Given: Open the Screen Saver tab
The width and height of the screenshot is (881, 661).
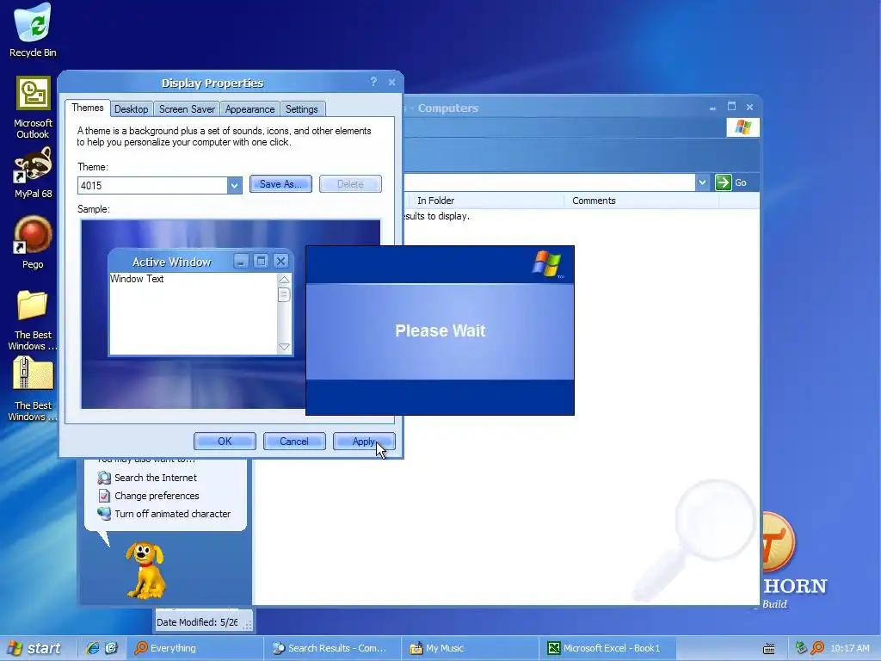Looking at the screenshot, I should 187,109.
